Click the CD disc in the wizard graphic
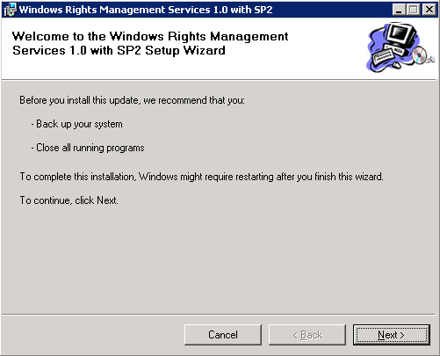 pyautogui.click(x=420, y=54)
